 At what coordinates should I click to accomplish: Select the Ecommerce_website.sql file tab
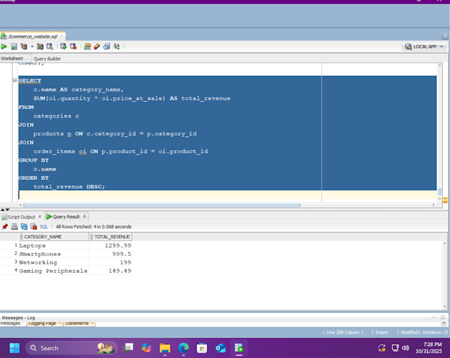[32, 36]
